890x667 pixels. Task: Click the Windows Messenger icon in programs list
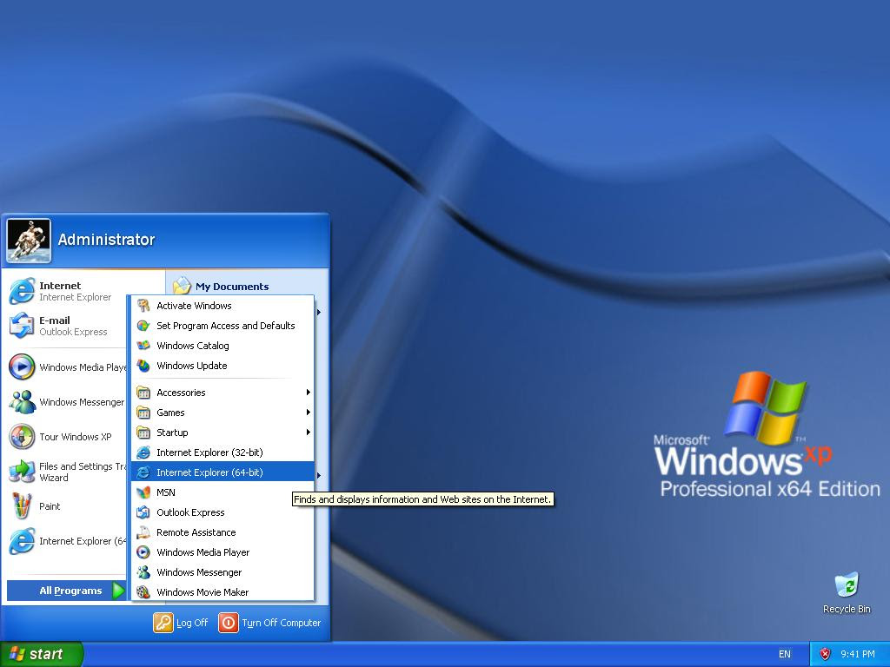click(143, 572)
